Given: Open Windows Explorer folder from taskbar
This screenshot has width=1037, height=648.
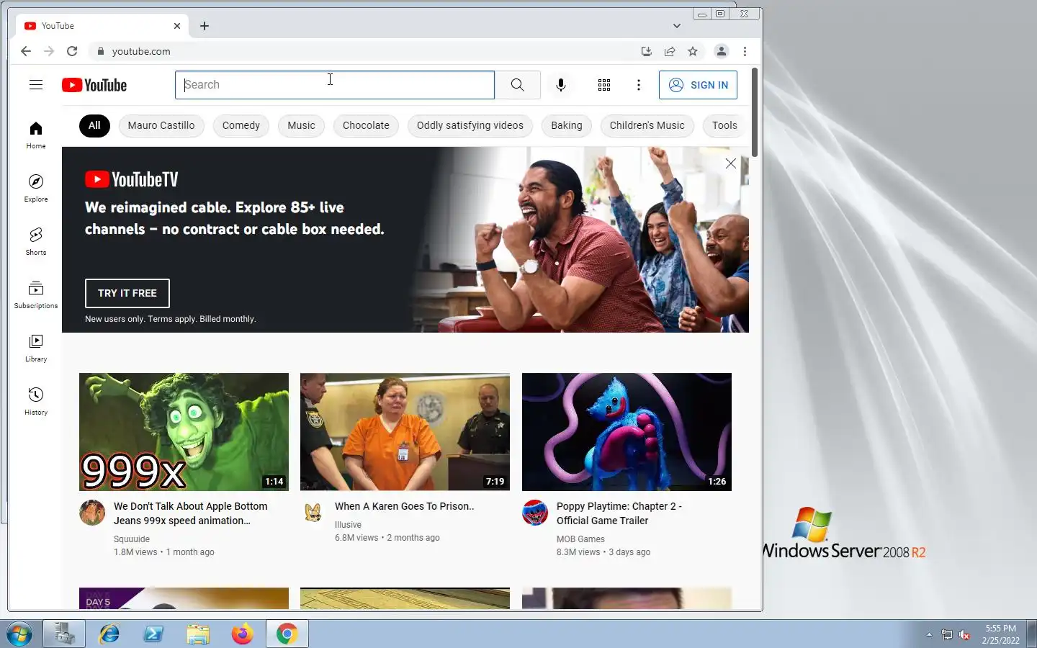Looking at the screenshot, I should click(198, 634).
